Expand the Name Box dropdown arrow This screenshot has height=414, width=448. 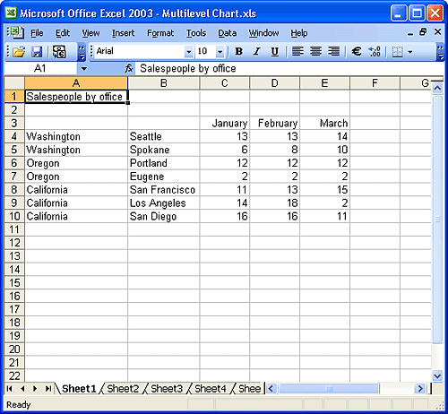84,69
